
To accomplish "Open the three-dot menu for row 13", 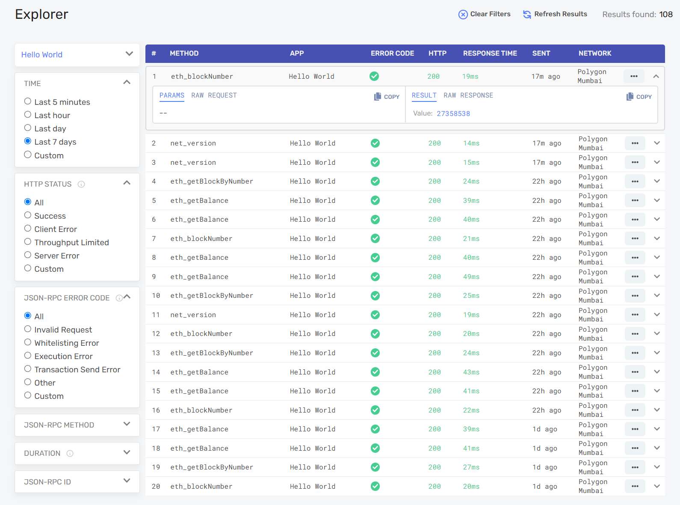I will pos(635,353).
